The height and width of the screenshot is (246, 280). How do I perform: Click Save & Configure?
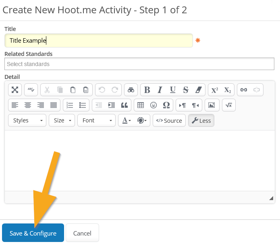pos(33,233)
